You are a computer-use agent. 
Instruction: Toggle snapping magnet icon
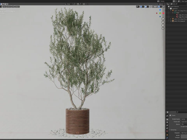tap(78, 4)
